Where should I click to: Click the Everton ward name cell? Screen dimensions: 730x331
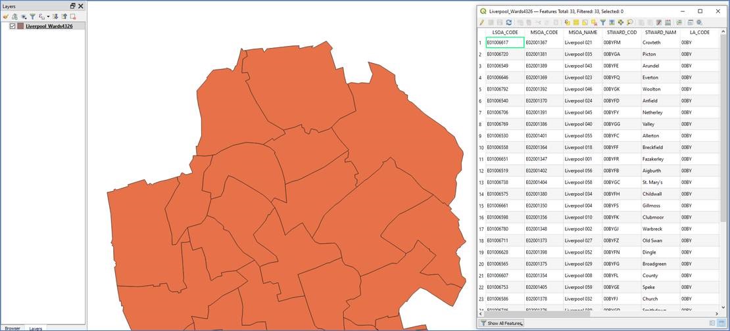click(661, 77)
